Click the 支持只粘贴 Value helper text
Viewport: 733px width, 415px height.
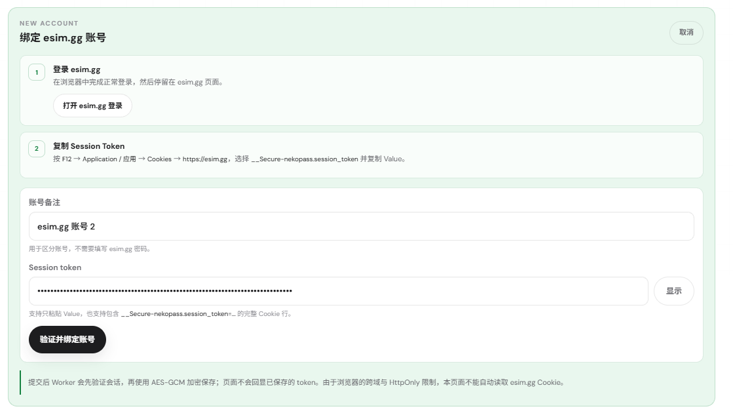[160, 314]
